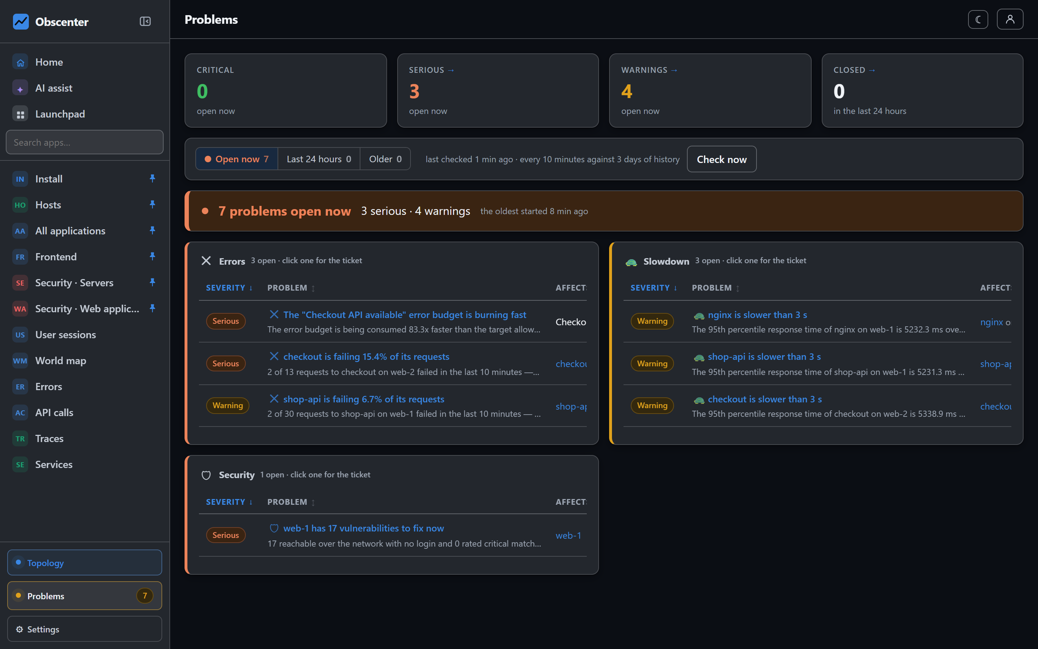
Task: Sort Errors table by Problem column
Action: pyautogui.click(x=291, y=288)
